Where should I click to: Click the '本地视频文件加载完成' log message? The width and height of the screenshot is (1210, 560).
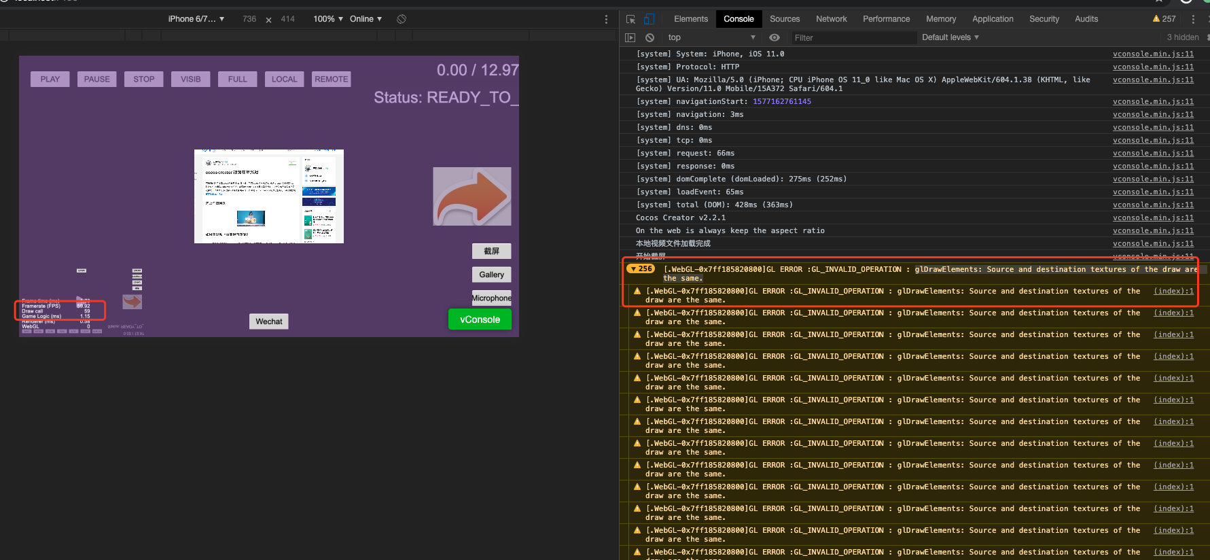tap(673, 244)
